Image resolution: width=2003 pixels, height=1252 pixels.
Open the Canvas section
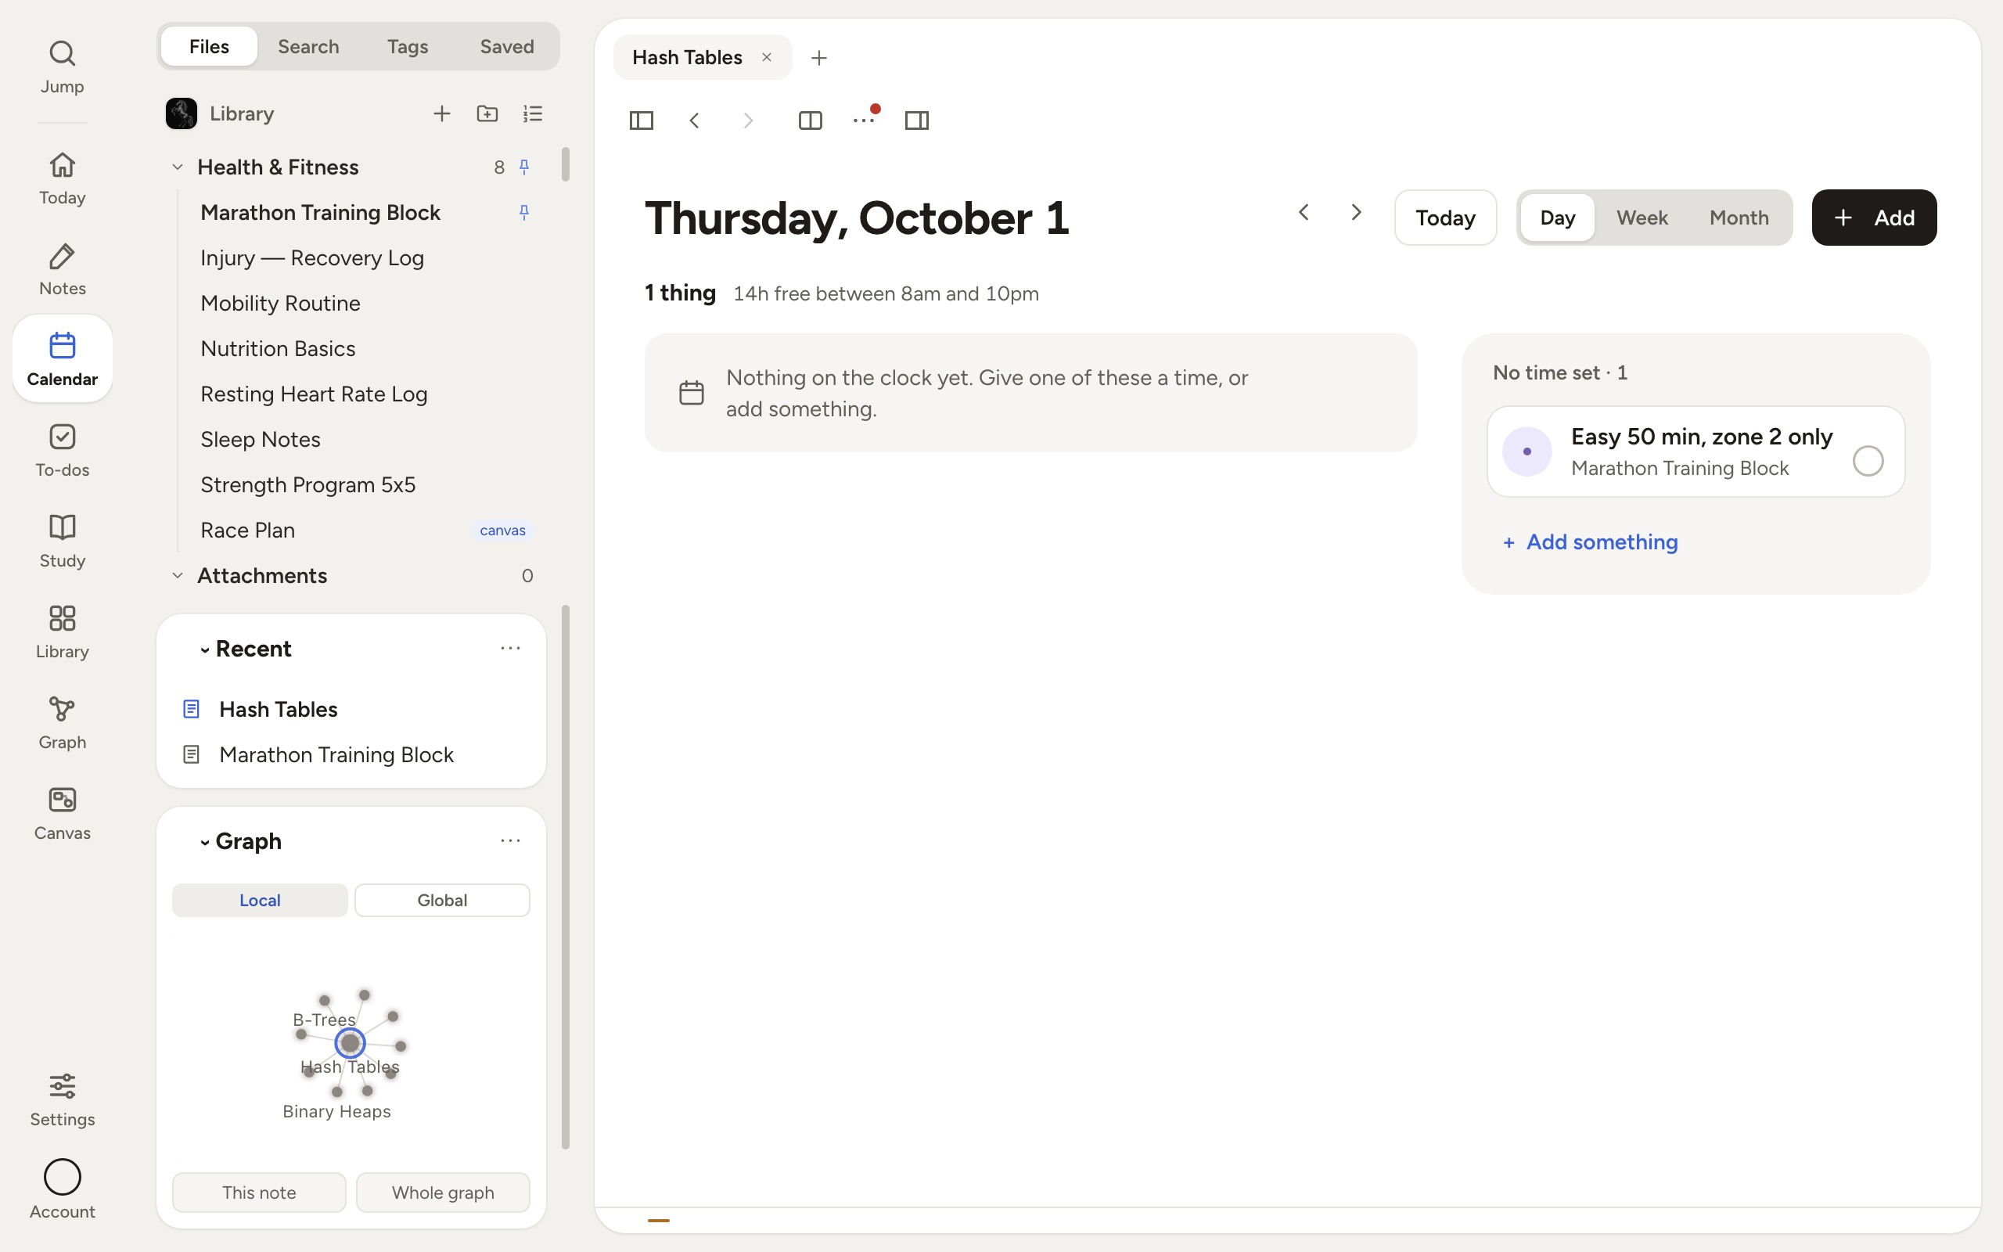tap(62, 814)
